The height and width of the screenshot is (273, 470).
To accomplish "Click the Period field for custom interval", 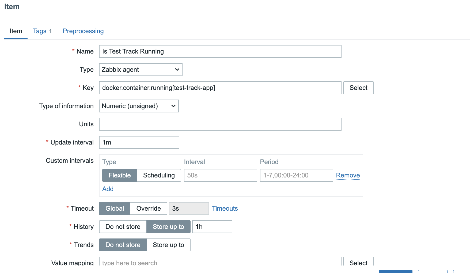I will pyautogui.click(x=296, y=175).
